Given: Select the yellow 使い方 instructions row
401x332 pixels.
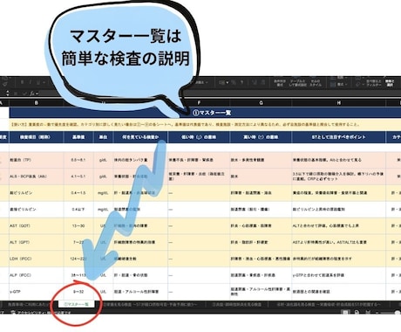Looking at the screenshot, I should tap(205, 124).
